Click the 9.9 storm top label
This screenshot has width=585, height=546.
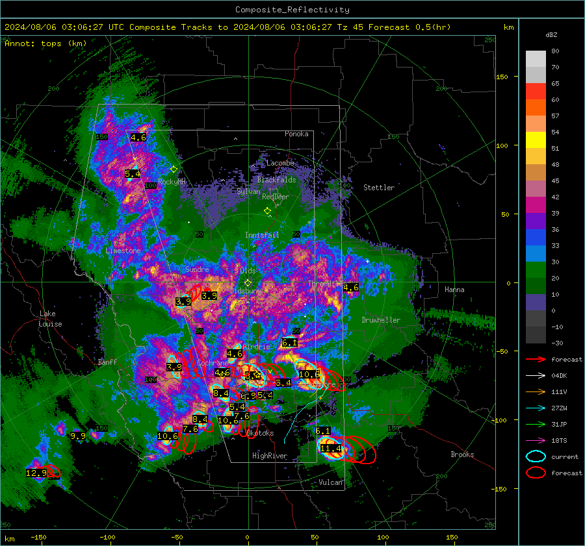(x=78, y=436)
